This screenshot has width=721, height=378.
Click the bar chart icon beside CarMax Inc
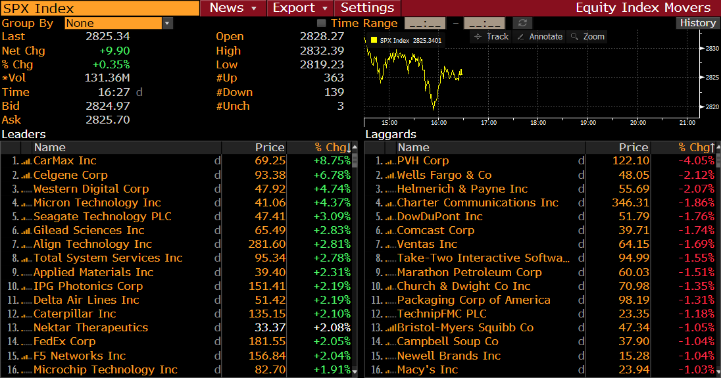pos(26,161)
